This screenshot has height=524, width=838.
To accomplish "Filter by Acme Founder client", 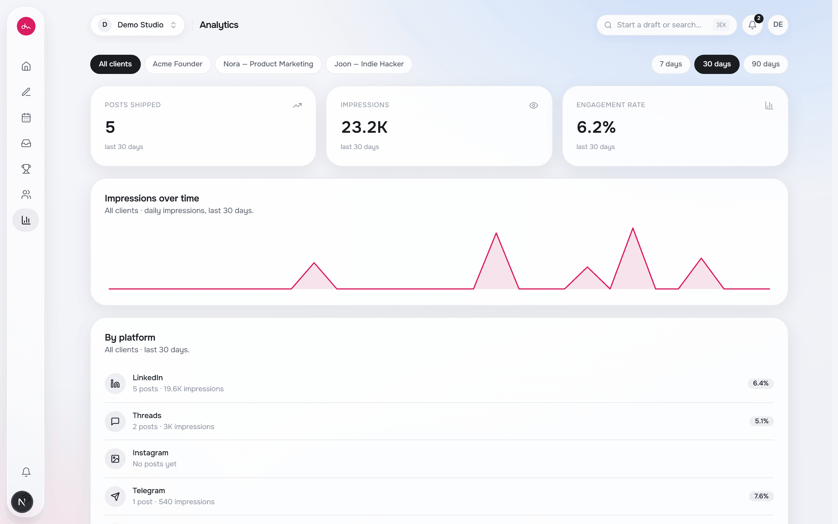I will coord(177,64).
